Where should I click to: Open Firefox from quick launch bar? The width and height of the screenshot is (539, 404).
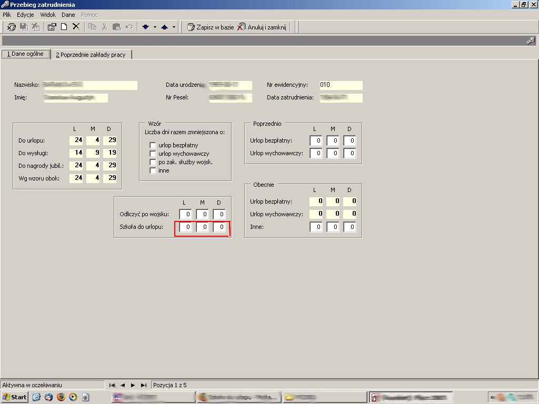[61, 397]
